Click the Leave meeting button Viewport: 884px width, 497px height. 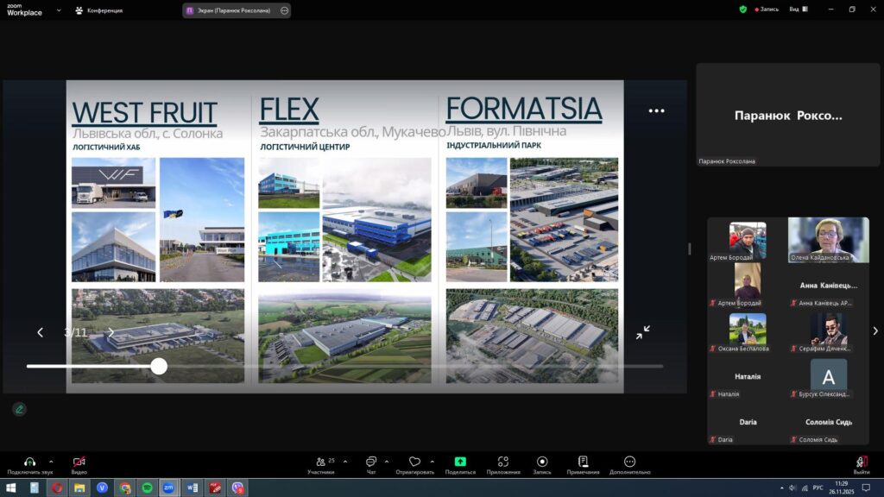[x=861, y=464]
